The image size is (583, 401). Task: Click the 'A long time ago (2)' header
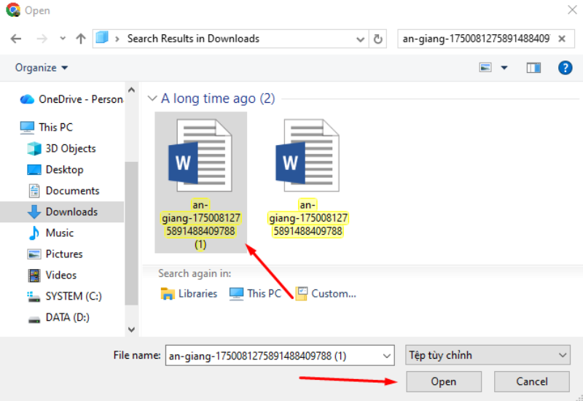tap(218, 98)
